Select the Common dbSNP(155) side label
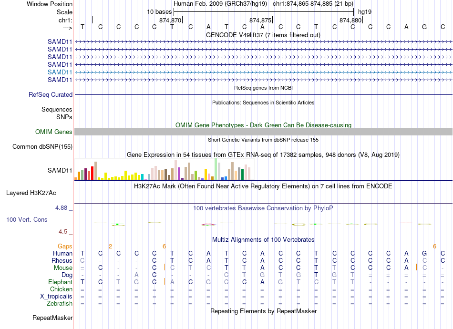Screen dimensions: 453x329 (42, 147)
